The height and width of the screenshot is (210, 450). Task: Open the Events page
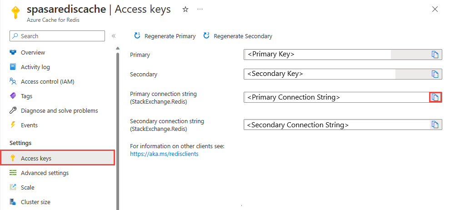[29, 125]
